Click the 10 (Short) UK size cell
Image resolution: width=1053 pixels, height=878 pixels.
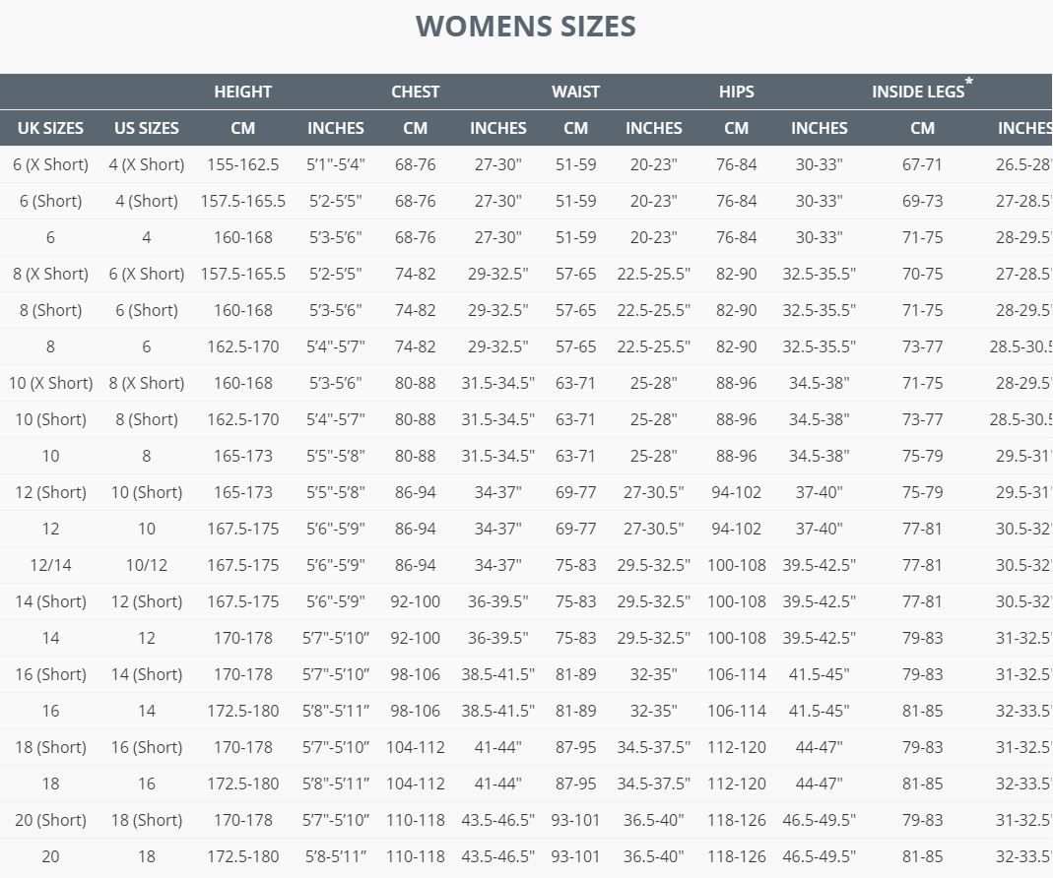click(x=50, y=419)
